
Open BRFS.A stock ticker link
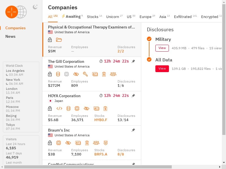click(x=101, y=154)
